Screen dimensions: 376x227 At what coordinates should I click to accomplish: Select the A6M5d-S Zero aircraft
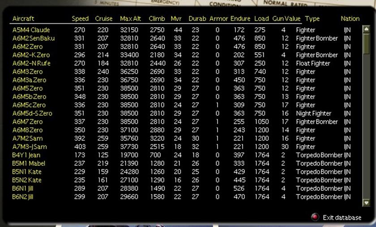32,113
